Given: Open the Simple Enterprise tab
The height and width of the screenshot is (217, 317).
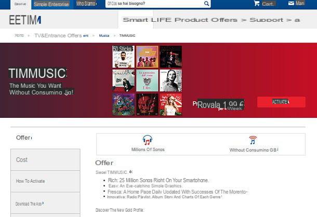Looking at the screenshot, I should [x=51, y=4].
